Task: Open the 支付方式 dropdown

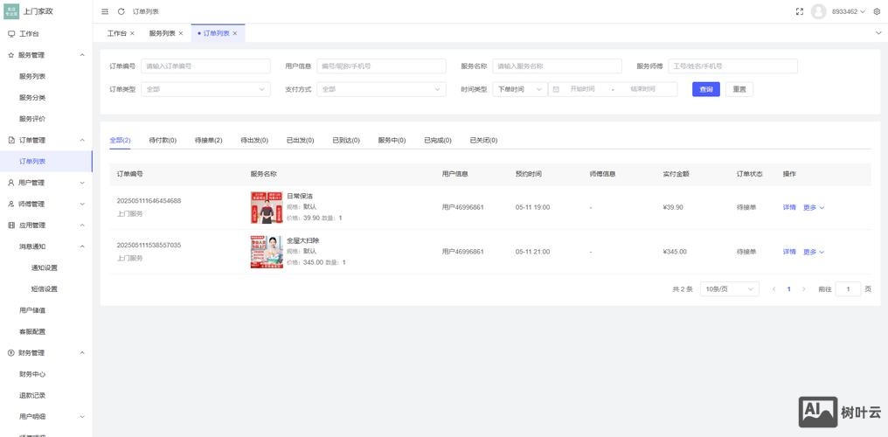Action: coord(381,89)
